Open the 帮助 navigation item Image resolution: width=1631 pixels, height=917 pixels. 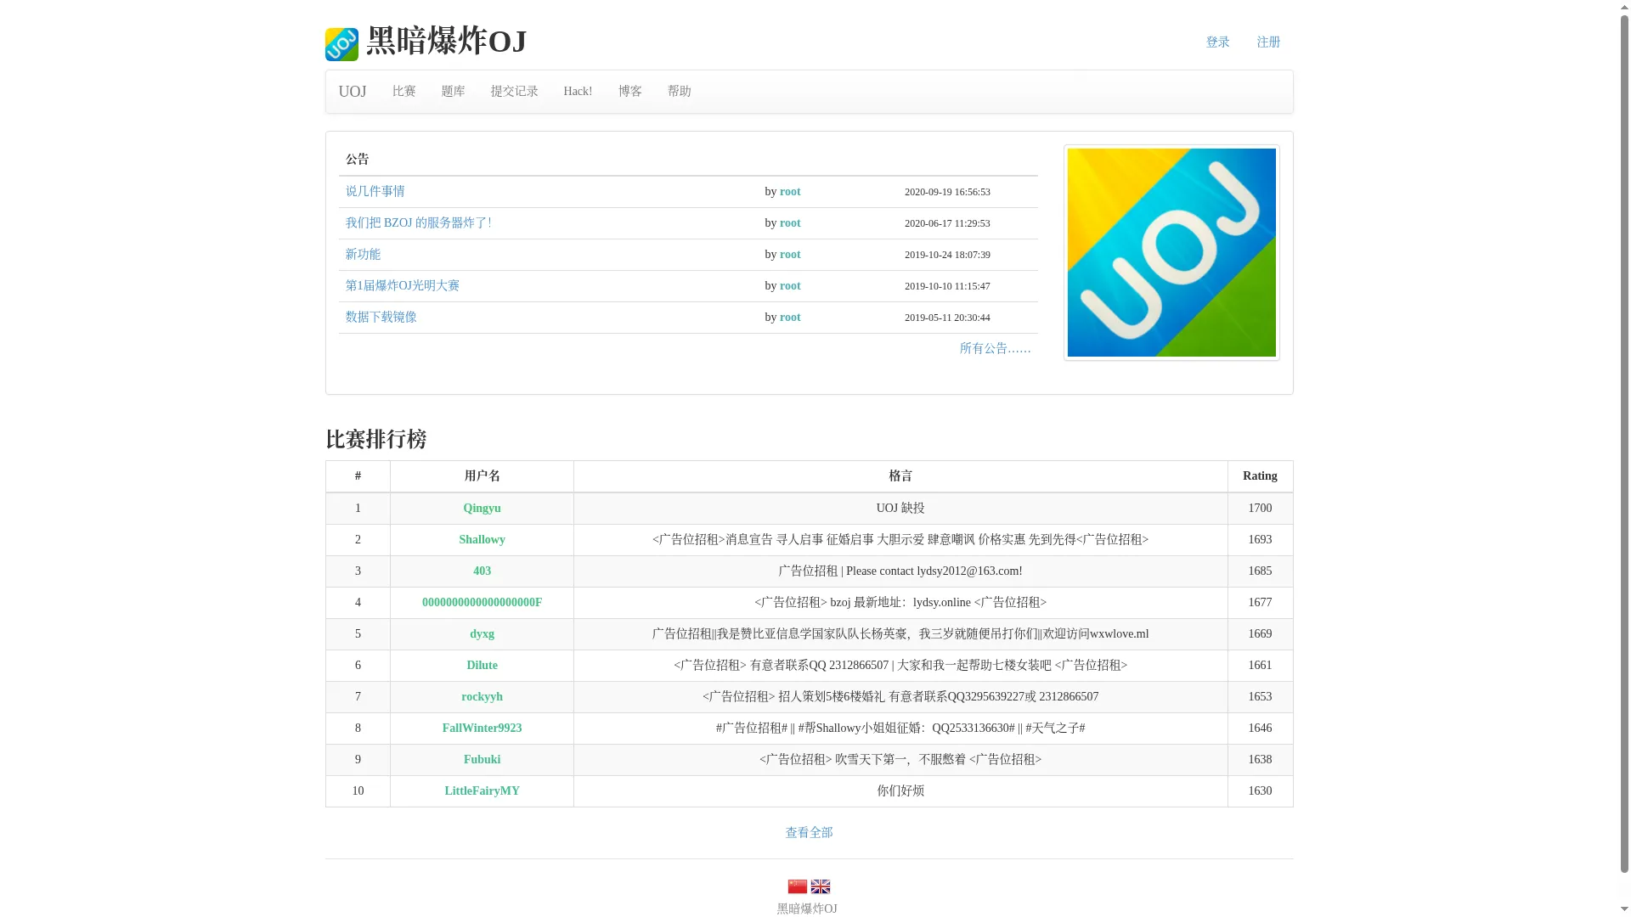click(x=680, y=92)
